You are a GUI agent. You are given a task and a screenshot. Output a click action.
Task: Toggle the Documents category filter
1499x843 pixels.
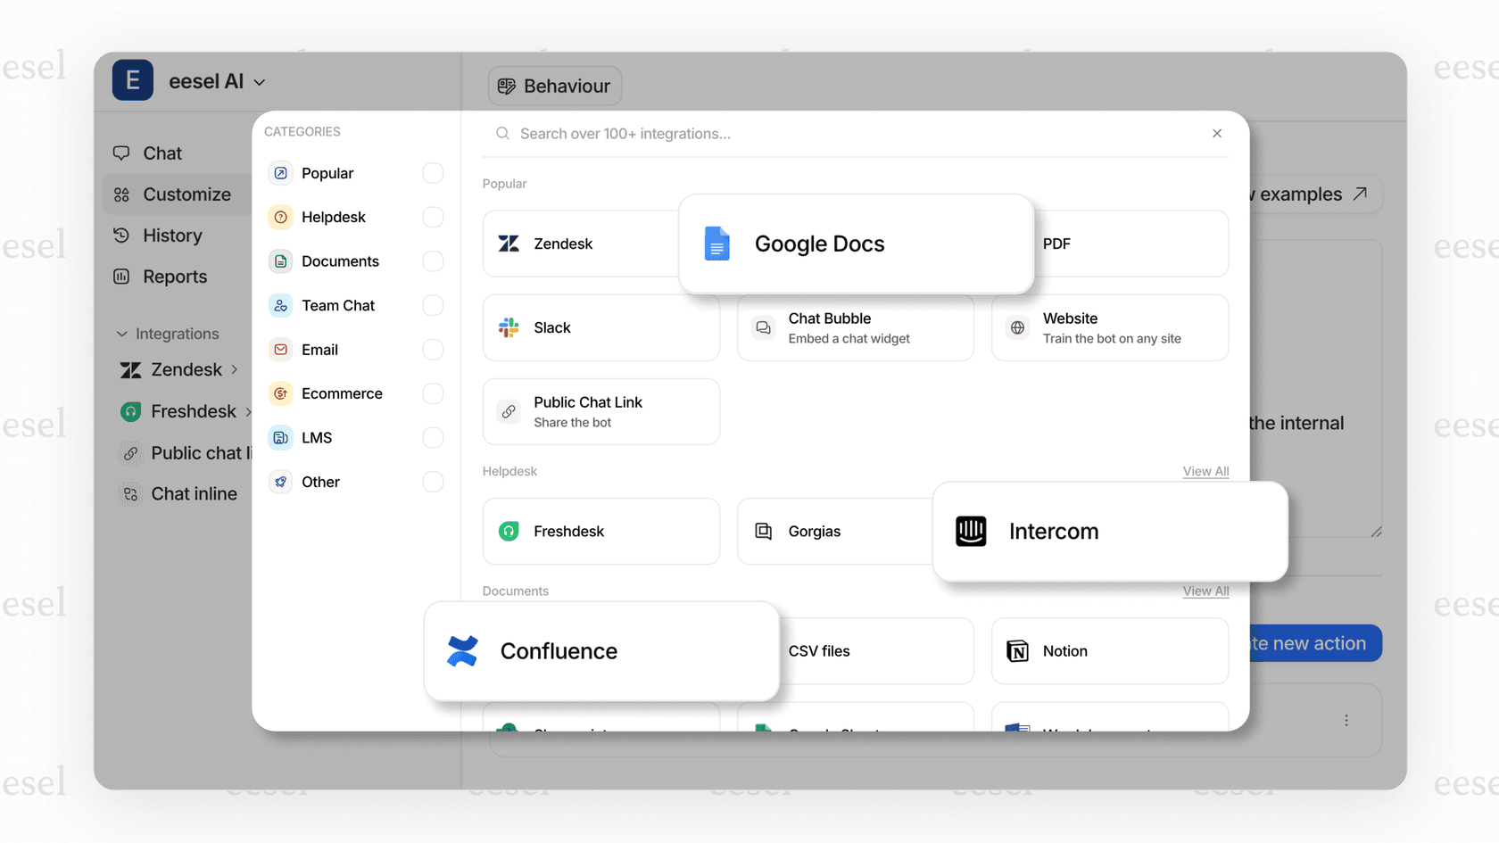pyautogui.click(x=433, y=260)
